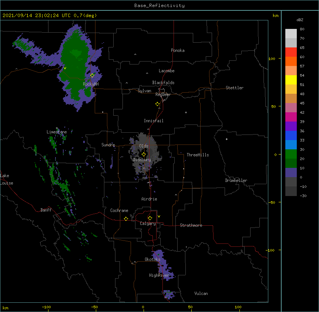Click the Banff label
319x312 pixels.
46,210
